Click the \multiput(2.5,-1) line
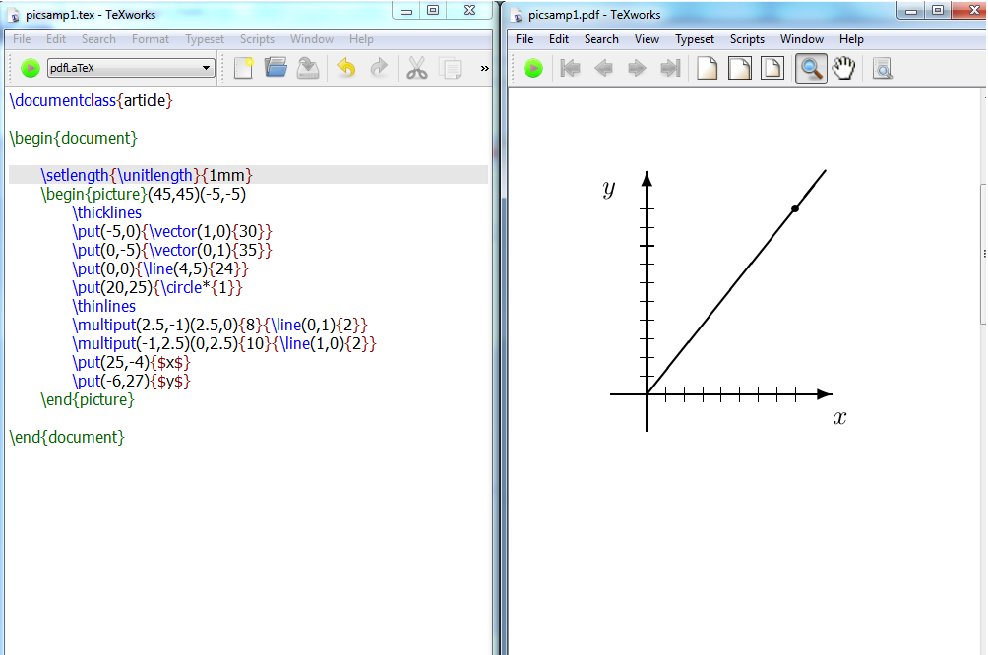Viewport: 988px width, 655px height. (x=219, y=325)
